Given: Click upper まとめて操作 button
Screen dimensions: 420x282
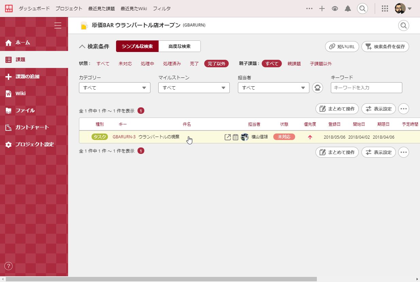Looking at the screenshot, I should (337, 109).
